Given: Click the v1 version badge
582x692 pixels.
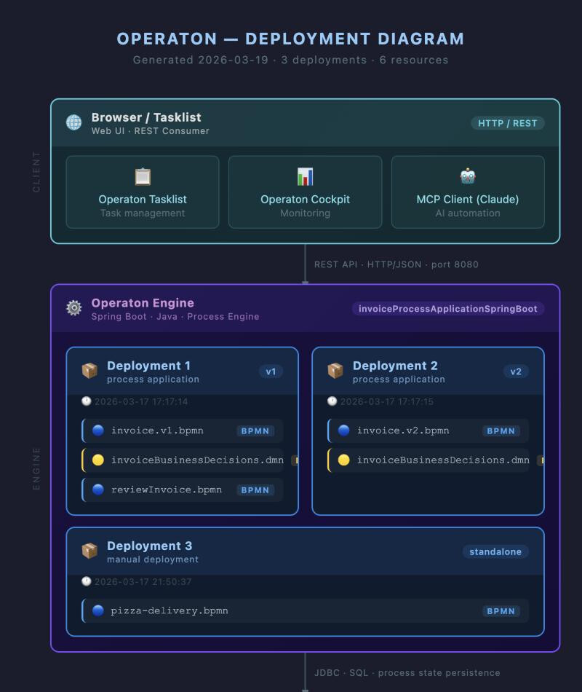Looking at the screenshot, I should click(x=271, y=371).
